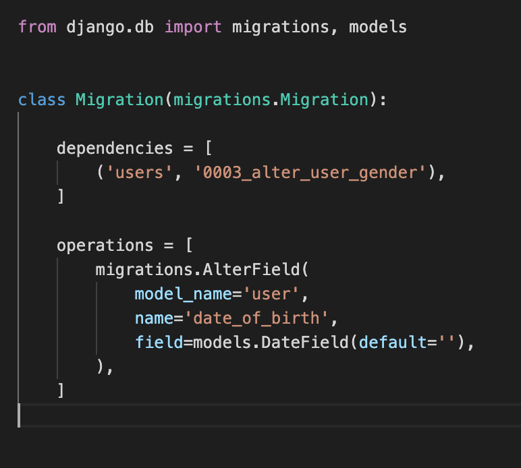
Task: Click the string 'user' value
Action: 271,294
